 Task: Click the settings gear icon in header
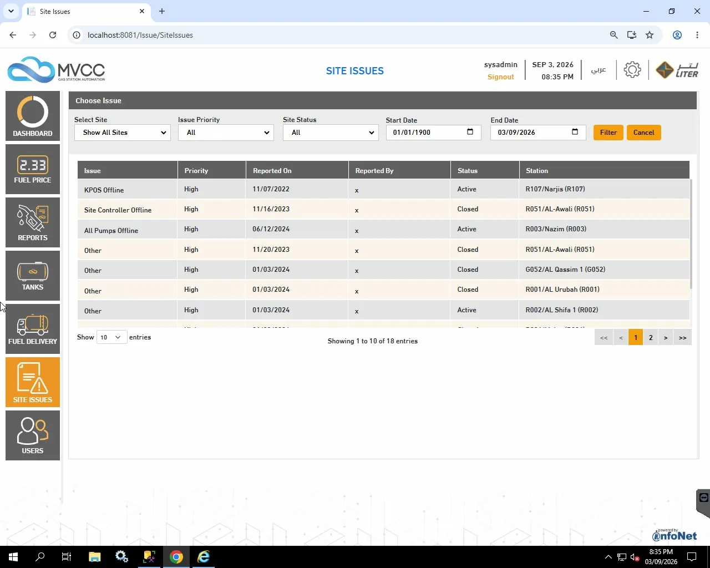632,70
